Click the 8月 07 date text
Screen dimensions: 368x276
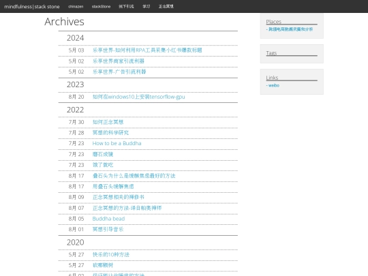[76, 208]
